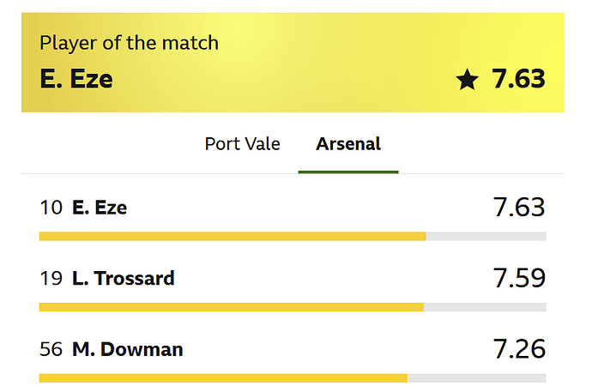This screenshot has width=592, height=392.
Task: Click Dowman's 7.26 rating score
Action: [519, 349]
